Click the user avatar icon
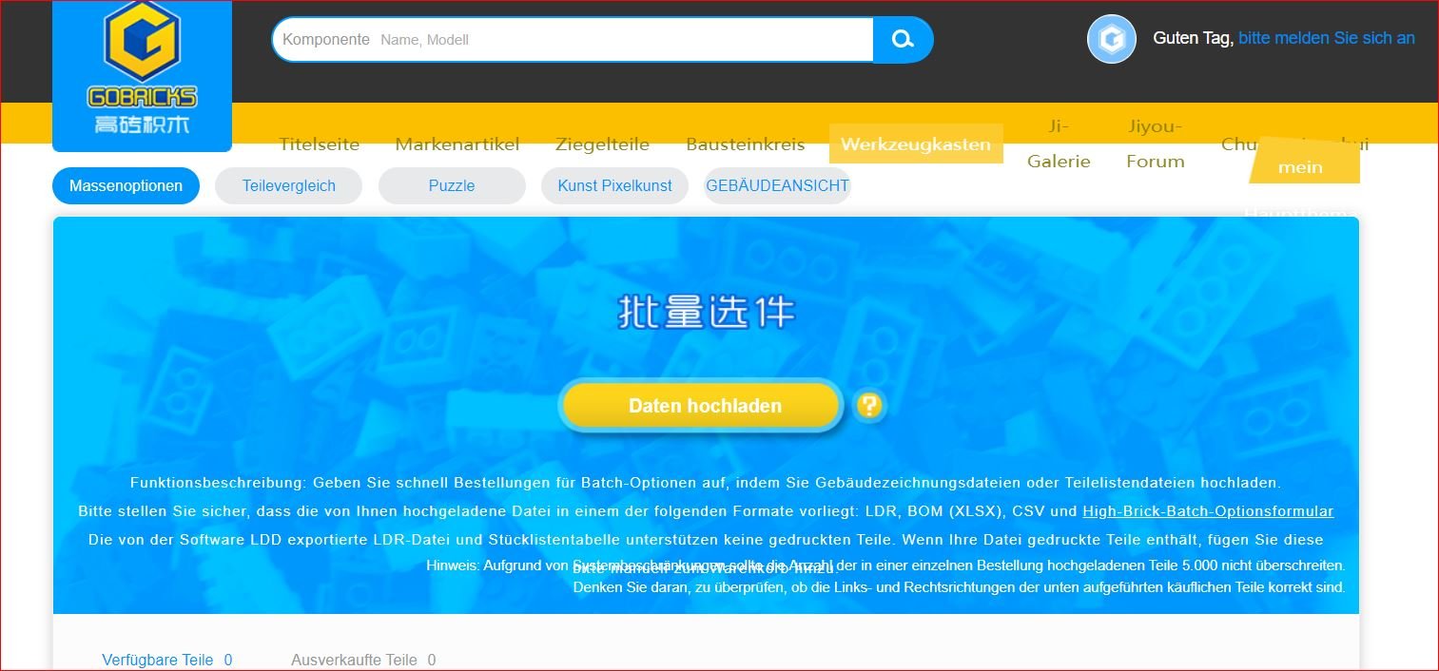1439x671 pixels. click(x=1111, y=40)
